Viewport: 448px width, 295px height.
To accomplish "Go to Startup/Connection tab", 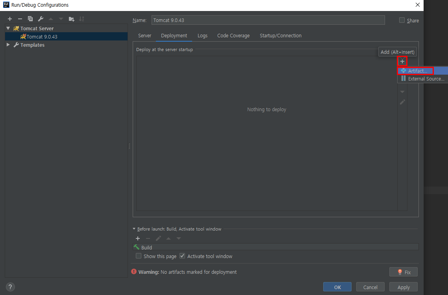I will tap(281, 36).
